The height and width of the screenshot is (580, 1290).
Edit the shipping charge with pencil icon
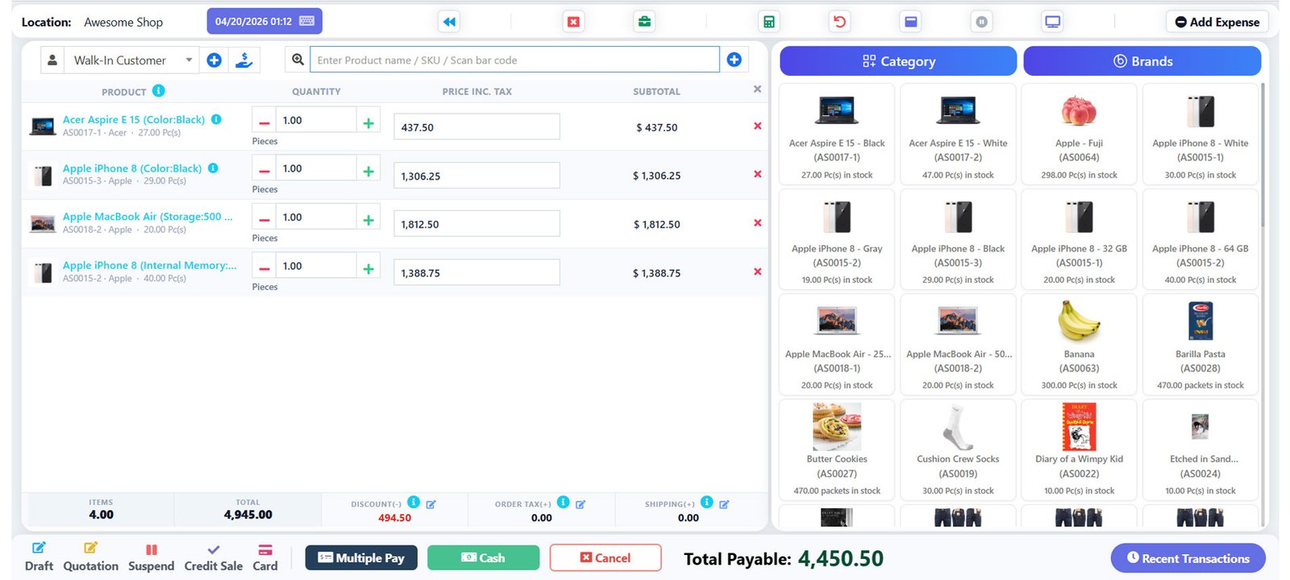tap(724, 504)
